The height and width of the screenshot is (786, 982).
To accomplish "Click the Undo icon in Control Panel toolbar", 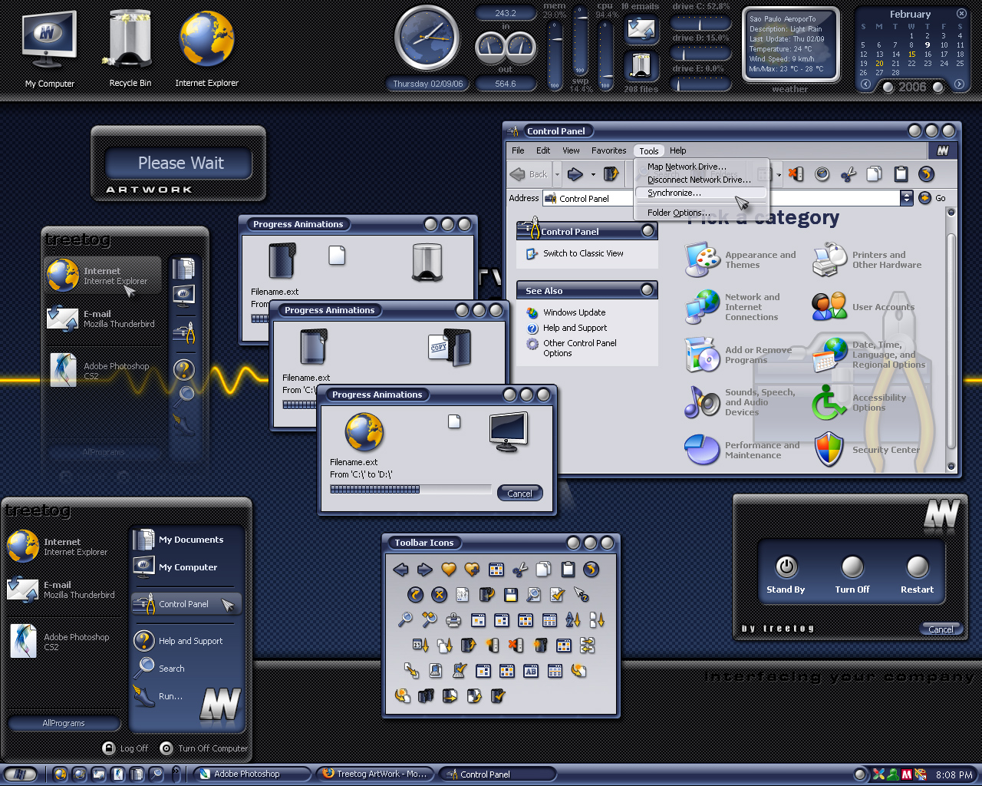I will point(926,174).
